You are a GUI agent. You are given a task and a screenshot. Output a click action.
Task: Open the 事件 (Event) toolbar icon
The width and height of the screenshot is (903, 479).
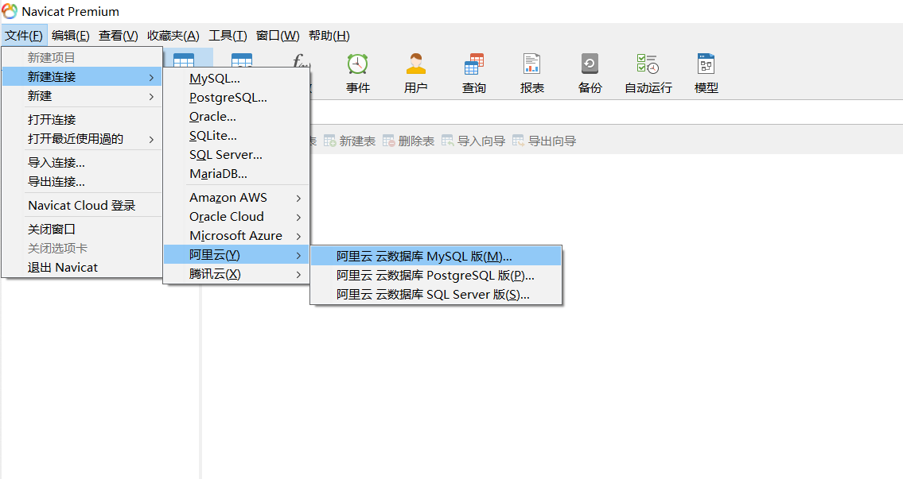[x=358, y=64]
